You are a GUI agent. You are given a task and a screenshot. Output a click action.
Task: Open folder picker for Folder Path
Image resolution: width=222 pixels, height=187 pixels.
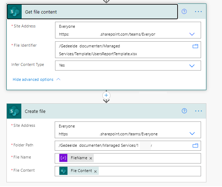(x=195, y=145)
